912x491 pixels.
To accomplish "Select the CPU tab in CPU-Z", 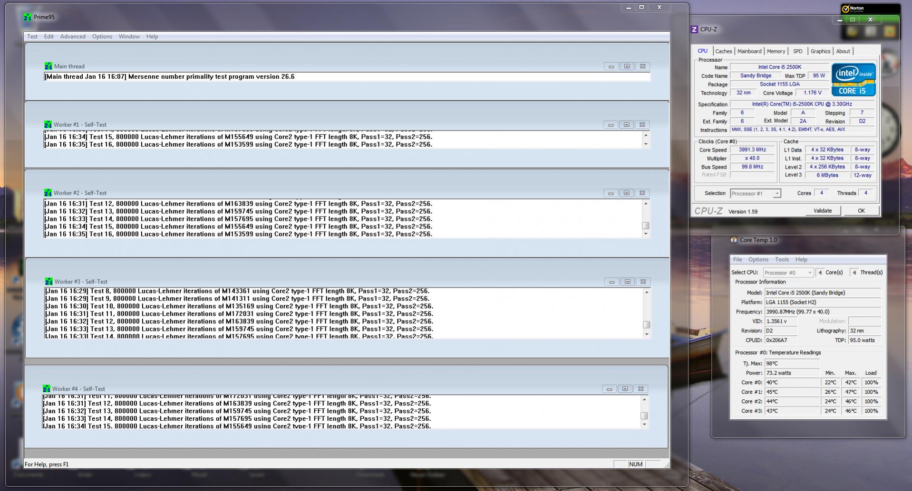I will (x=703, y=51).
